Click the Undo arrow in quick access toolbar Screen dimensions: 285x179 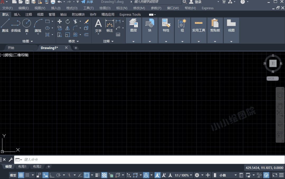pyautogui.click(x=59, y=2)
